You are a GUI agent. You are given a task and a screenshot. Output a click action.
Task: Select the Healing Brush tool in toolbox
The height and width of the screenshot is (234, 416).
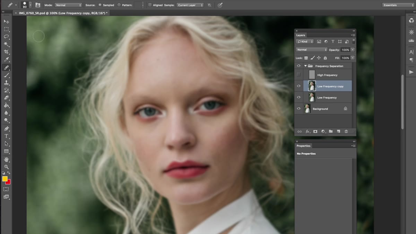point(6,67)
